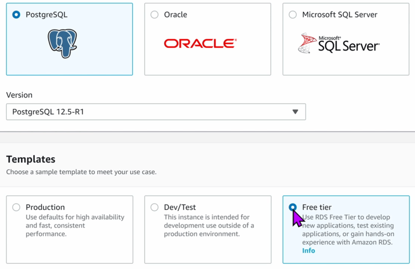Click the Production template card description
The height and width of the screenshot is (269, 415).
pyautogui.click(x=75, y=226)
